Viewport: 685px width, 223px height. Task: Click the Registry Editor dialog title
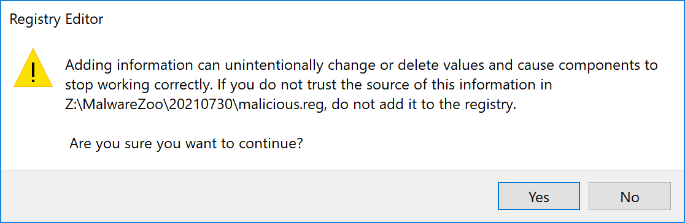[56, 19]
